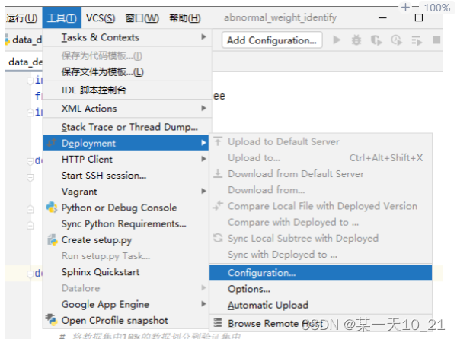
Task: Open the VCS(S) menu
Action: (101, 18)
